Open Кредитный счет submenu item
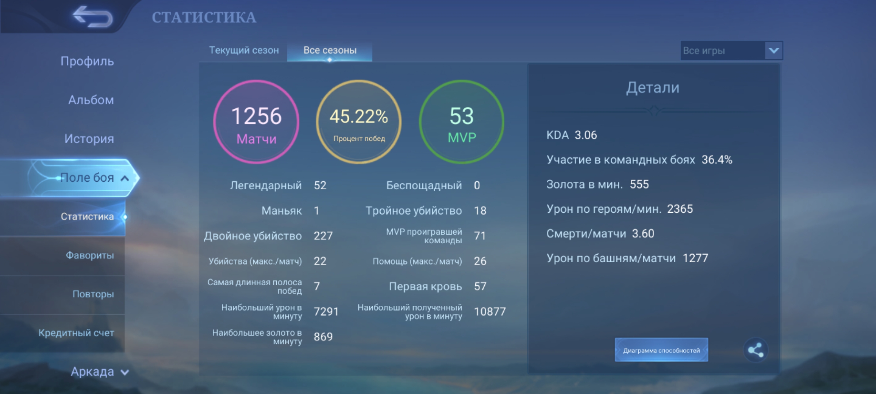This screenshot has height=394, width=876. pyautogui.click(x=76, y=333)
